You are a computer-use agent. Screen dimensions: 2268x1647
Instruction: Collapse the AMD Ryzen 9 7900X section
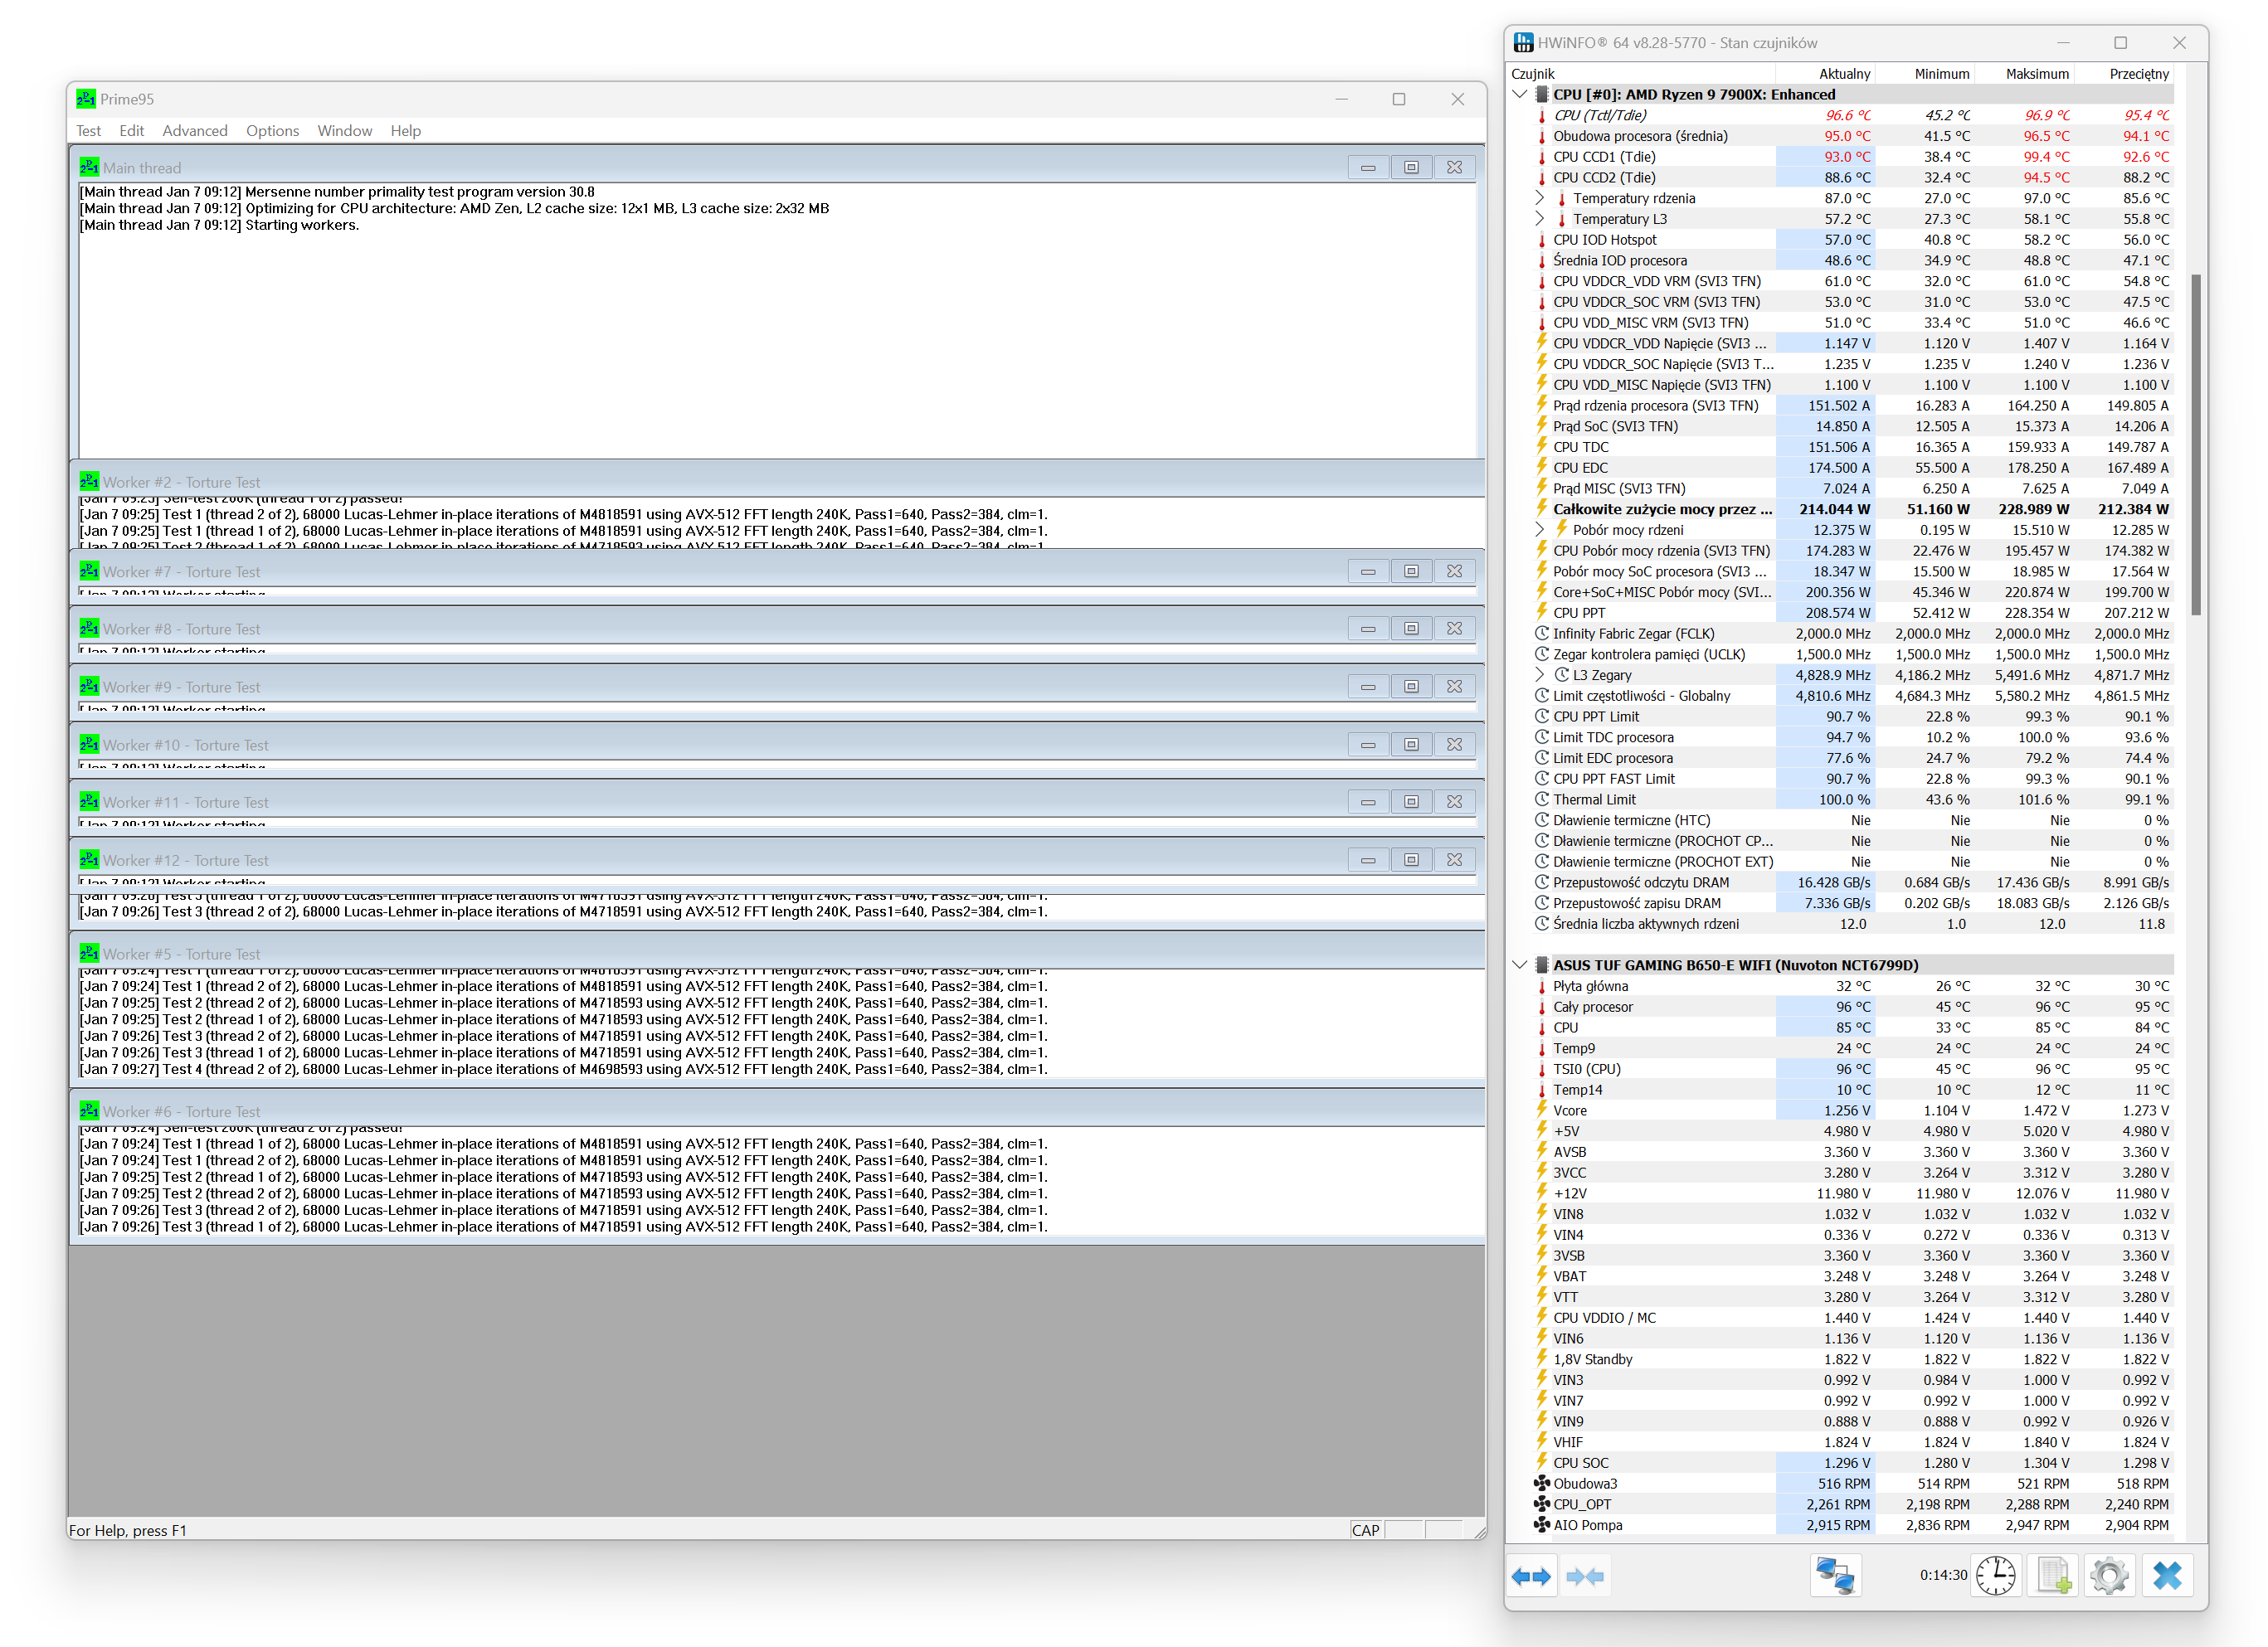tap(1520, 94)
